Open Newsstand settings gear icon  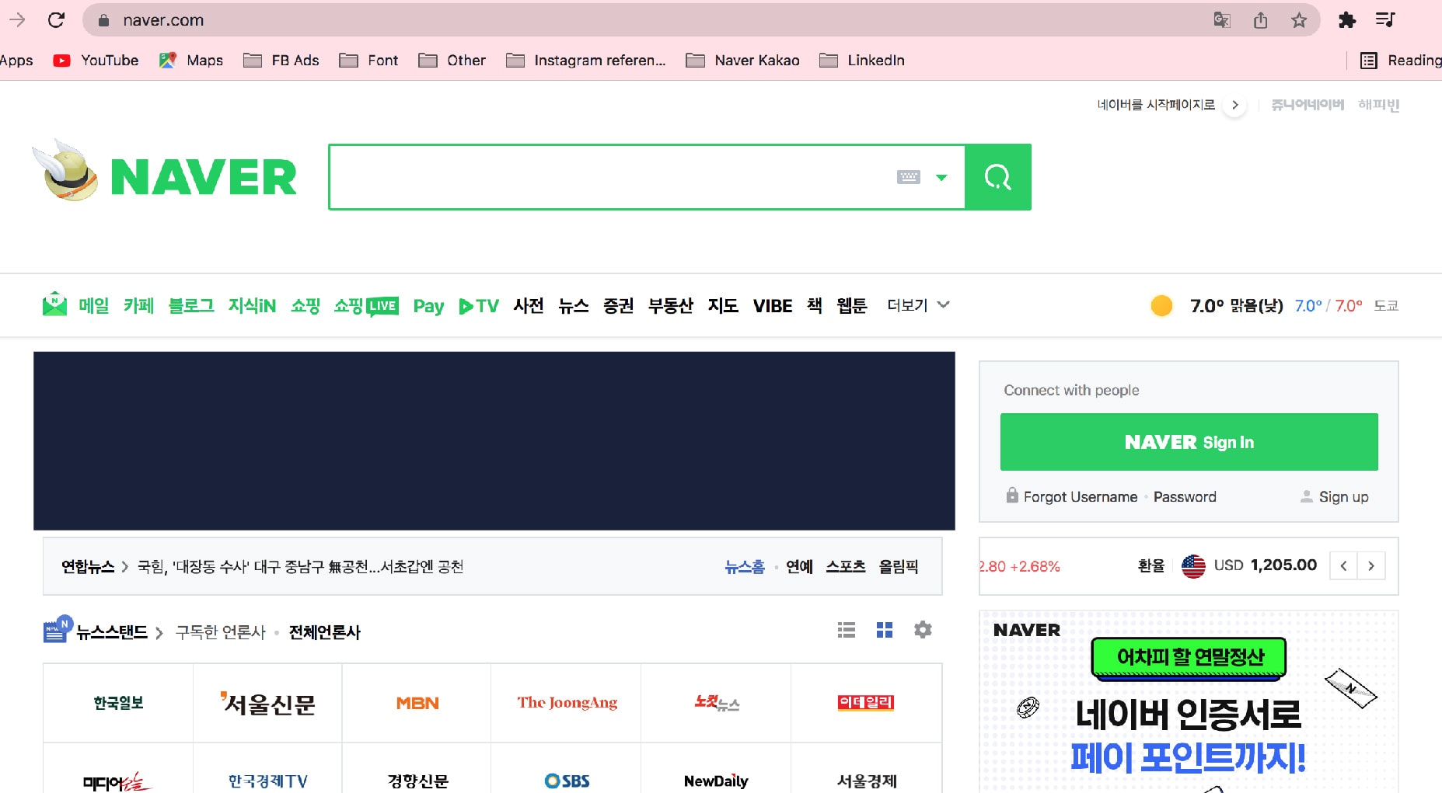point(923,630)
